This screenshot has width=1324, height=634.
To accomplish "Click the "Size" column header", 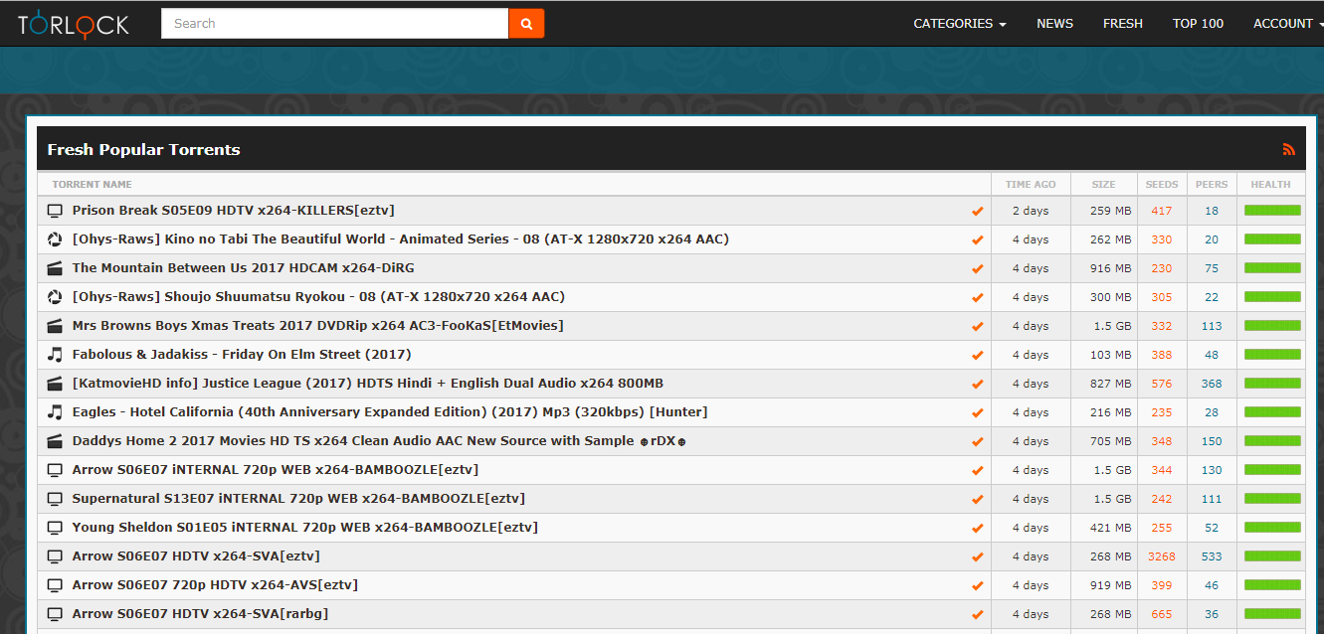I will [1103, 185].
